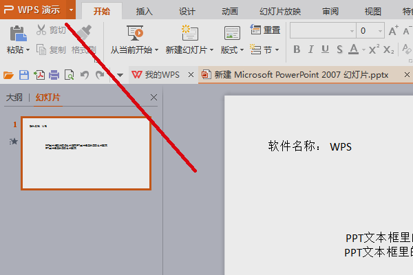Toggle Bold formatting
This screenshot has width=413, height=275.
coord(297,49)
